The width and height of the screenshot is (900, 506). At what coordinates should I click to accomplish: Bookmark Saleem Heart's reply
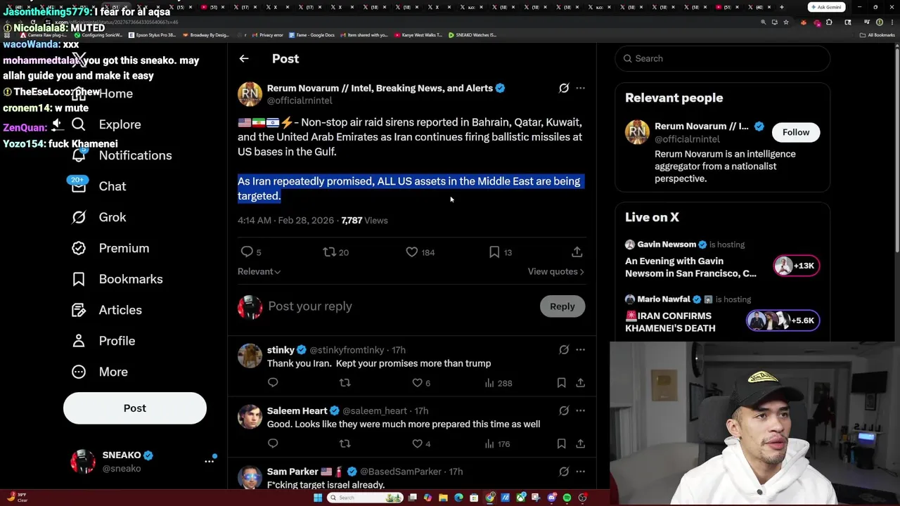coord(561,443)
